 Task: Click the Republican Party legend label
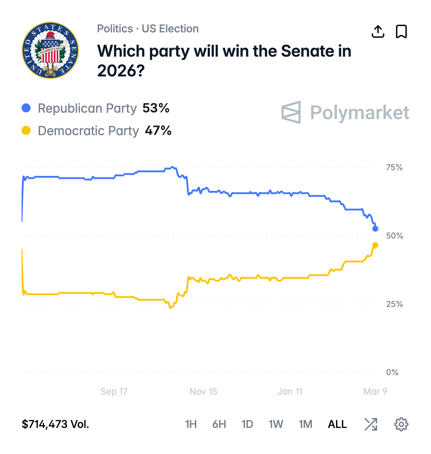pos(87,108)
